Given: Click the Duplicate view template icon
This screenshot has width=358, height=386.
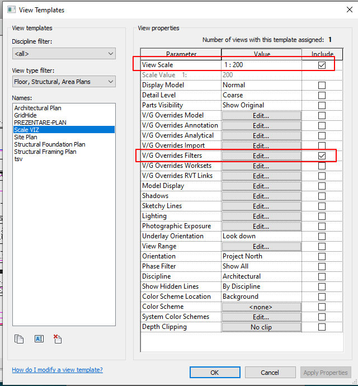Looking at the screenshot, I should (x=19, y=339).
